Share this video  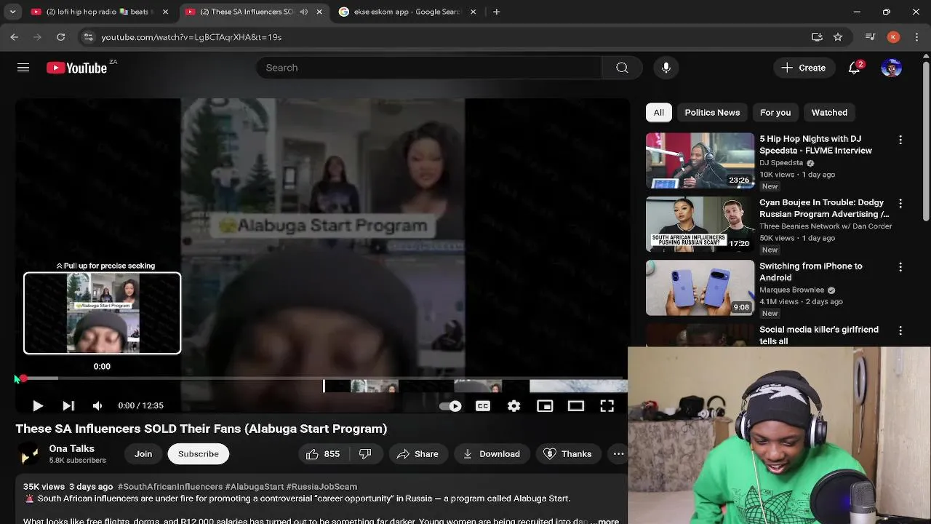[x=417, y=454]
